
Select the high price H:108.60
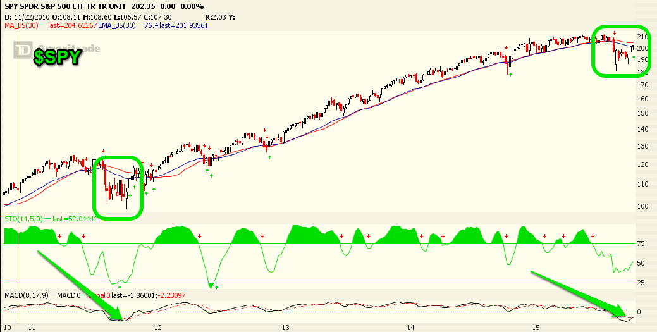coord(97,18)
